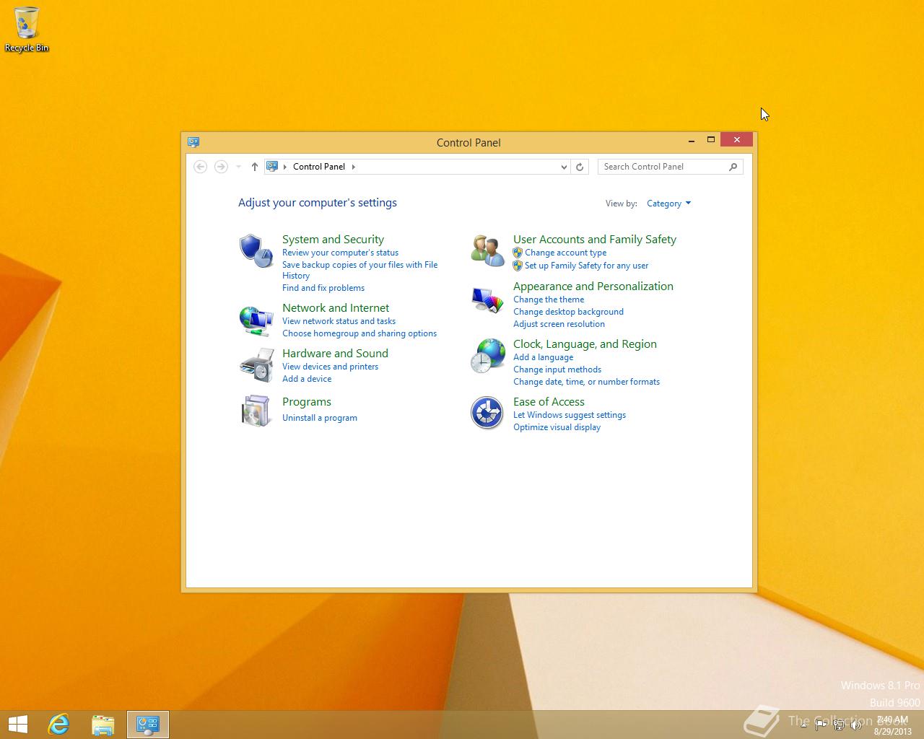This screenshot has height=739, width=924.
Task: Click View devices and printers
Action: 330,367
